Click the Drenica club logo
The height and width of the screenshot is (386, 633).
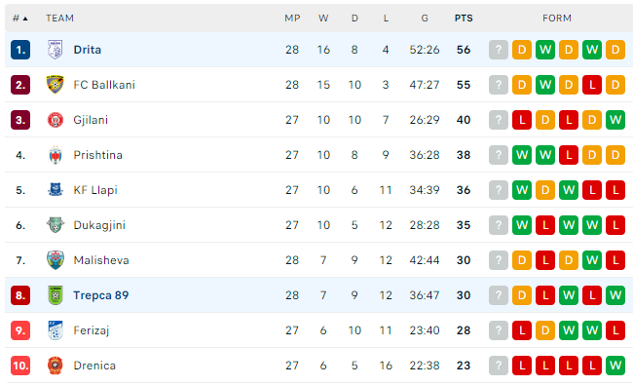(56, 366)
